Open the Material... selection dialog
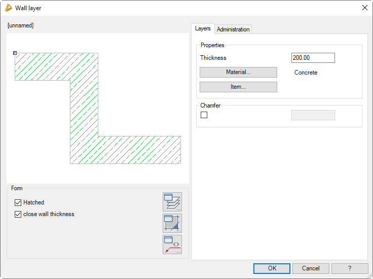Screen dimensions: 373x279 [238, 73]
